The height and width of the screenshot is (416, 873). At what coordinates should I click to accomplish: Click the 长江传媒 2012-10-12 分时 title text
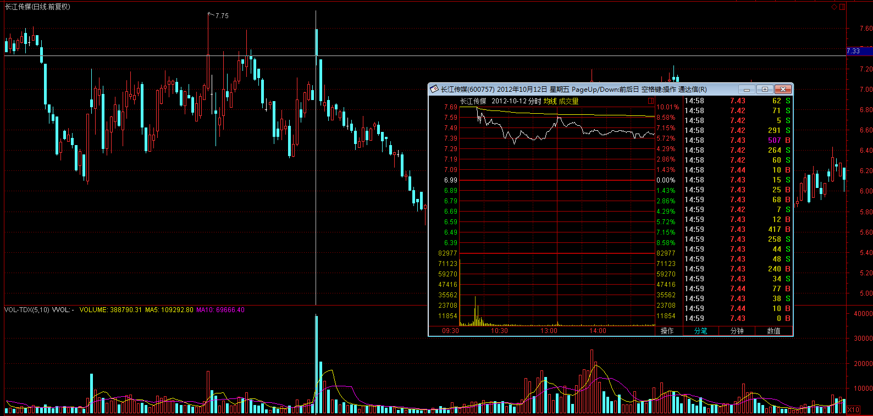pyautogui.click(x=500, y=101)
